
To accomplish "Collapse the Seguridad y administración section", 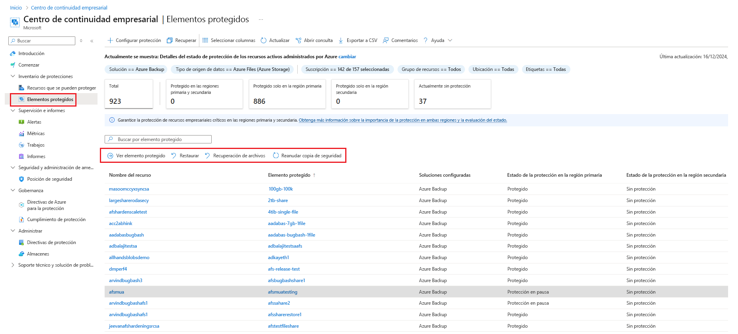I will coord(13,168).
